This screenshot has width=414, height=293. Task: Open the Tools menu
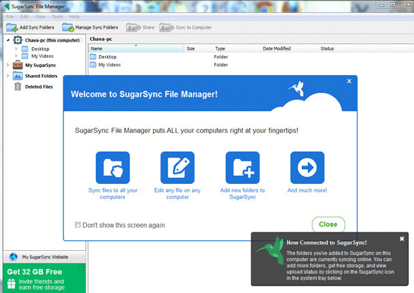57,16
